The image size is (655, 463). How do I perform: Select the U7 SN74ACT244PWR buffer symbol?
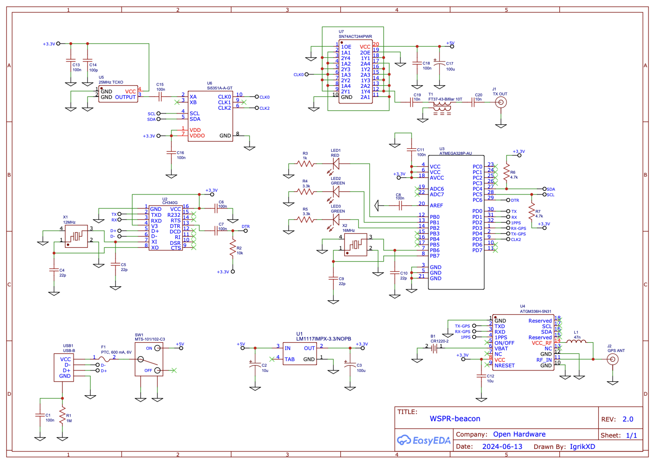[356, 71]
